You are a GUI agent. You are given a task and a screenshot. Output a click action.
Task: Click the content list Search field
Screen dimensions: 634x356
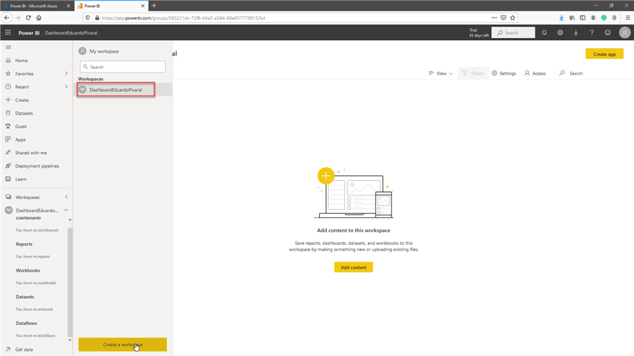(571, 73)
